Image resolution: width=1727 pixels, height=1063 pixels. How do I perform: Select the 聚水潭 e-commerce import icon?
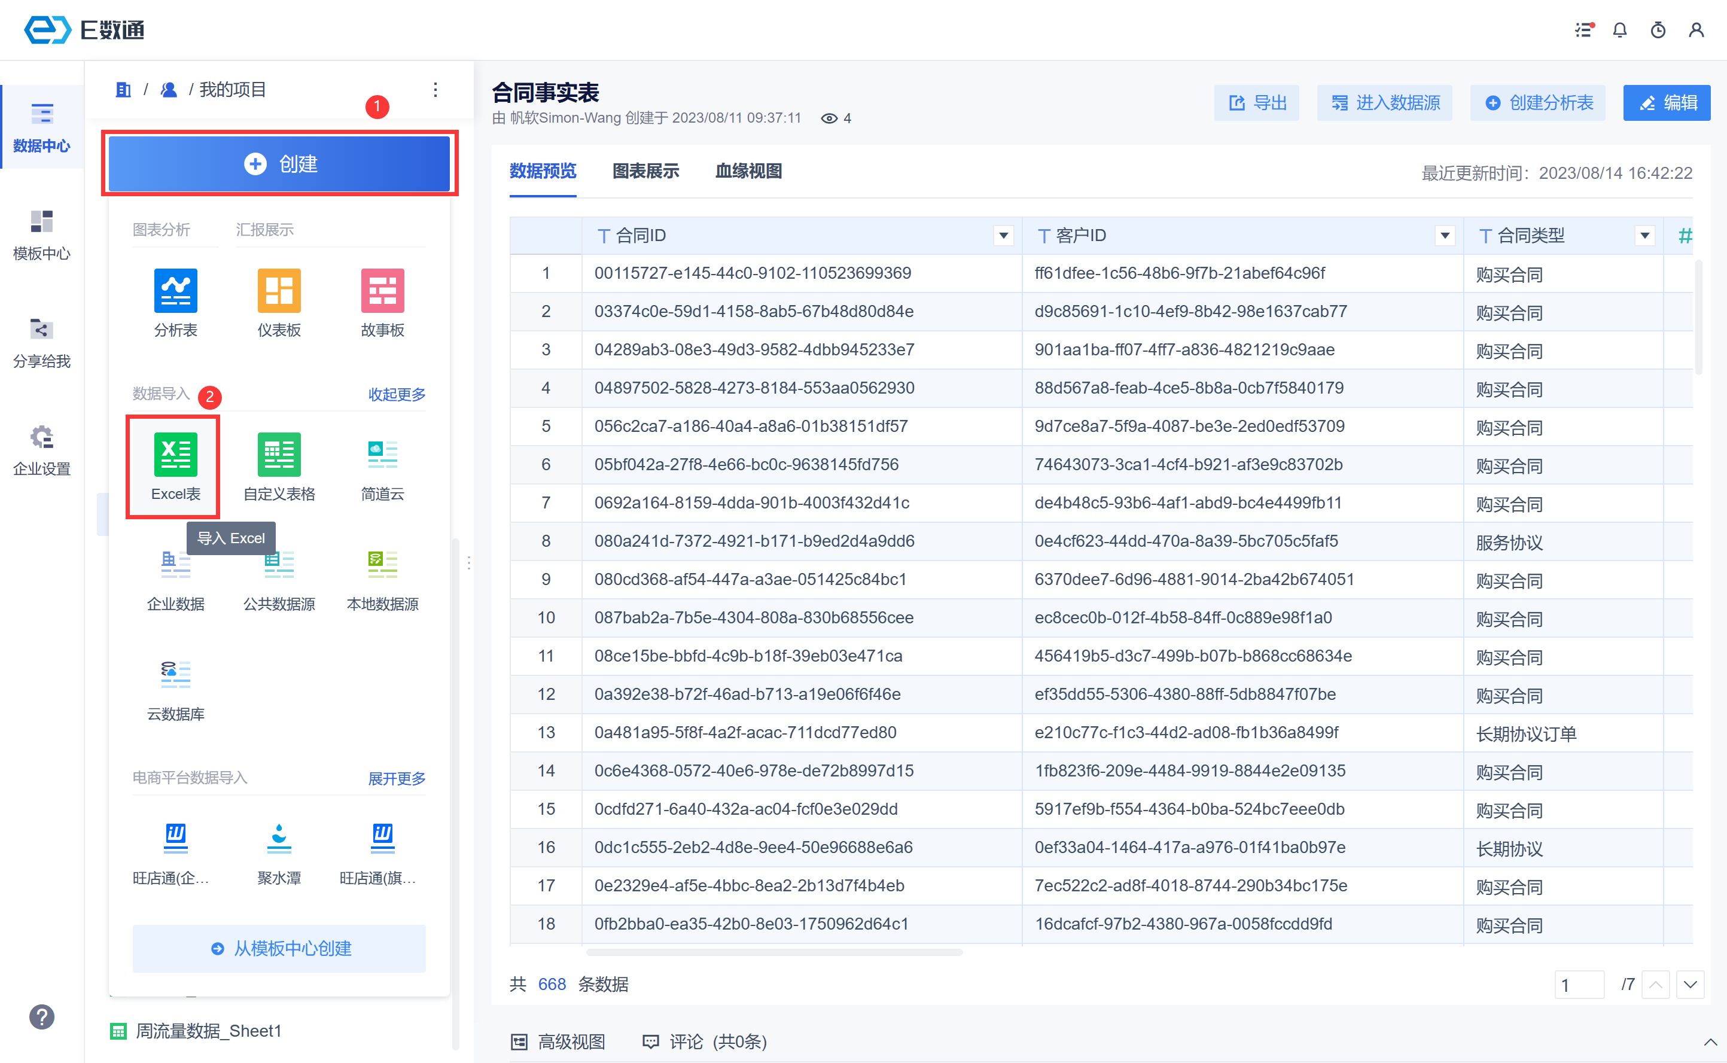click(278, 838)
